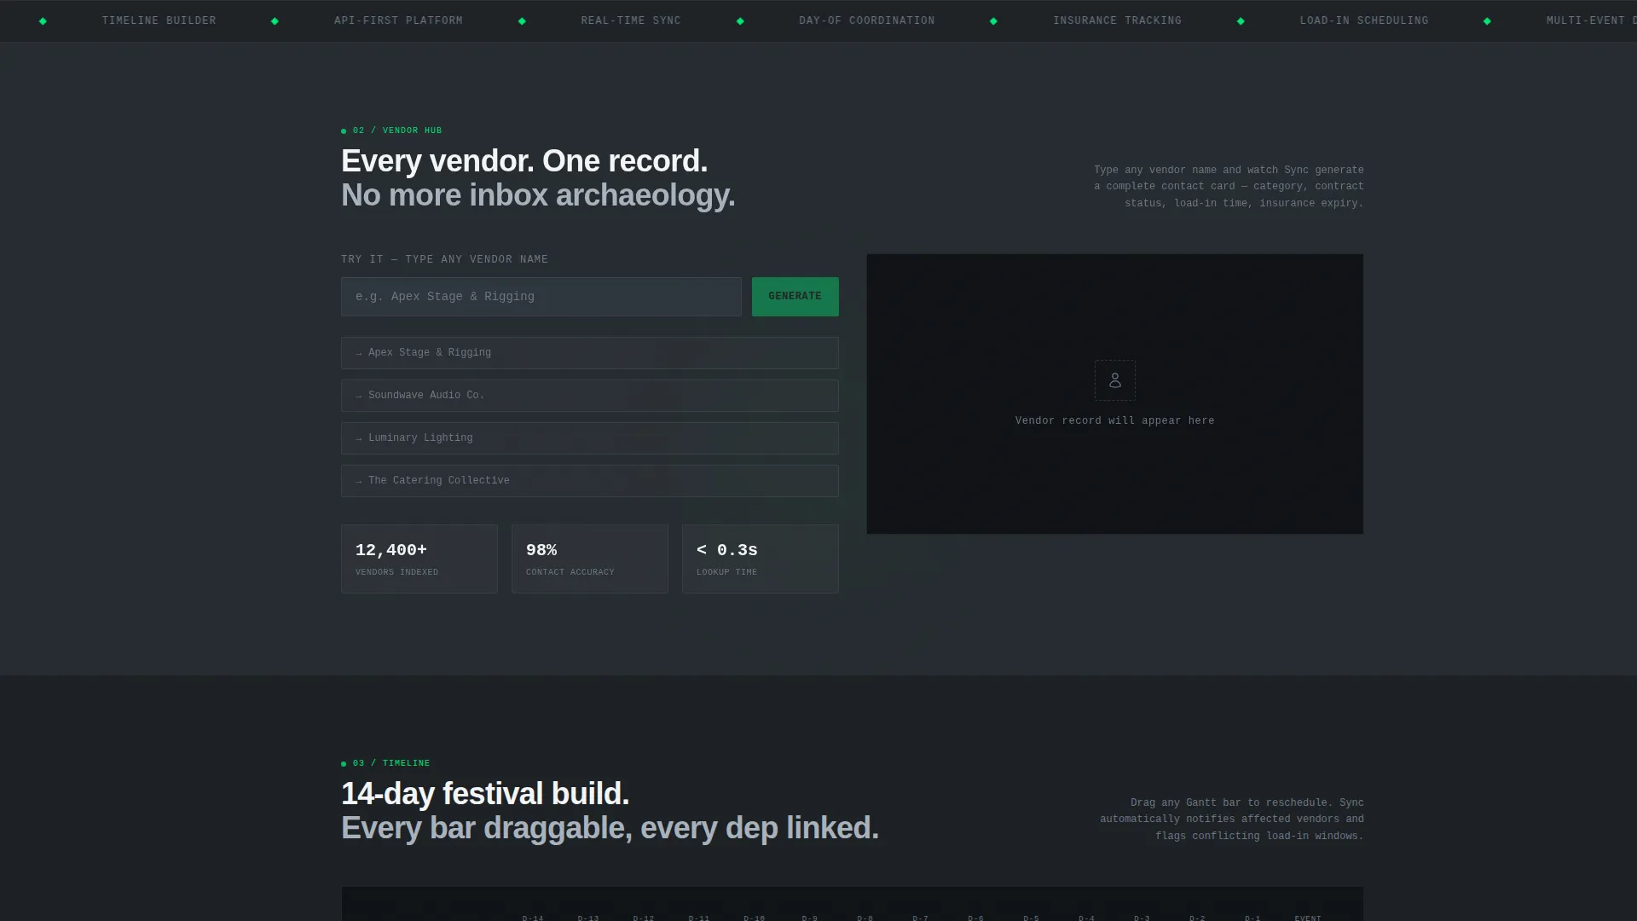Click the API-First Platform ticker item
Screen dimensions: 1637x921
(398, 20)
